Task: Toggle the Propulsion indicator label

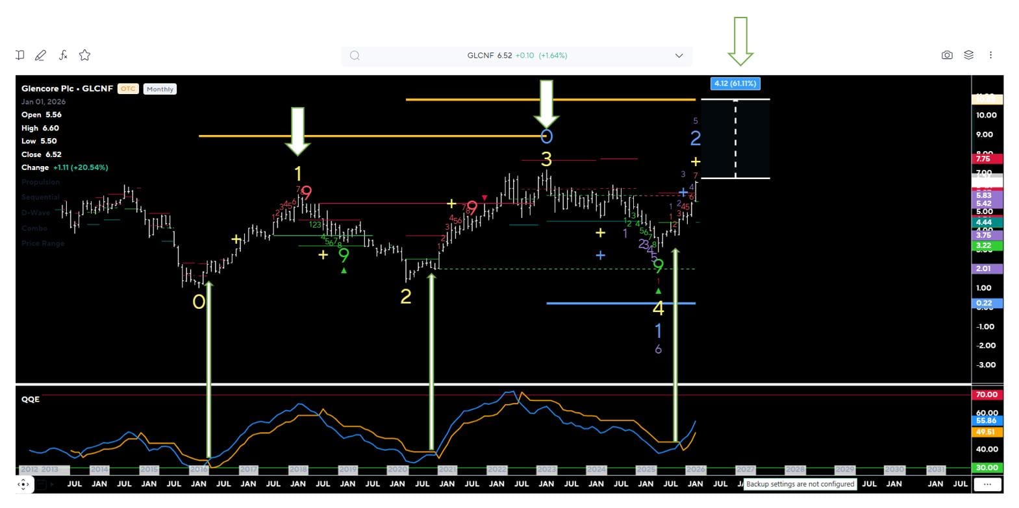Action: 40,182
